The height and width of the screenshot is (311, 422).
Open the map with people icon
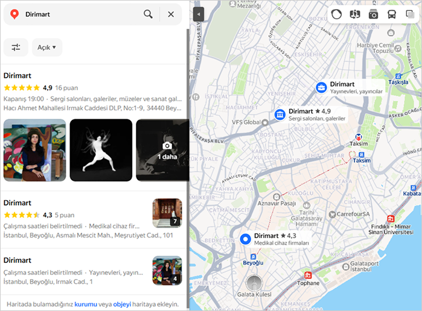[355, 14]
